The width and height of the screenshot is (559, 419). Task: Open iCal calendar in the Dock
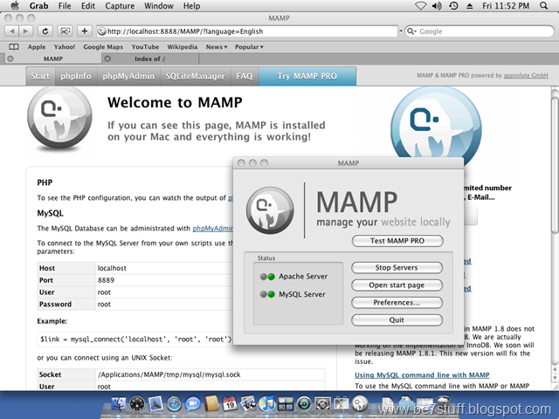[230, 404]
